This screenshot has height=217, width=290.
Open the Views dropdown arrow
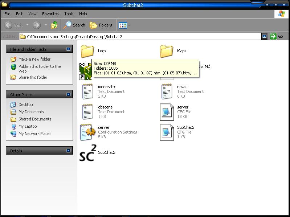pos(129,25)
